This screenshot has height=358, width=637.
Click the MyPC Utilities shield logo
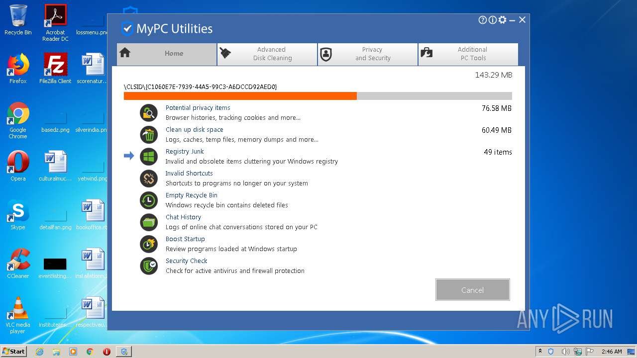[127, 28]
